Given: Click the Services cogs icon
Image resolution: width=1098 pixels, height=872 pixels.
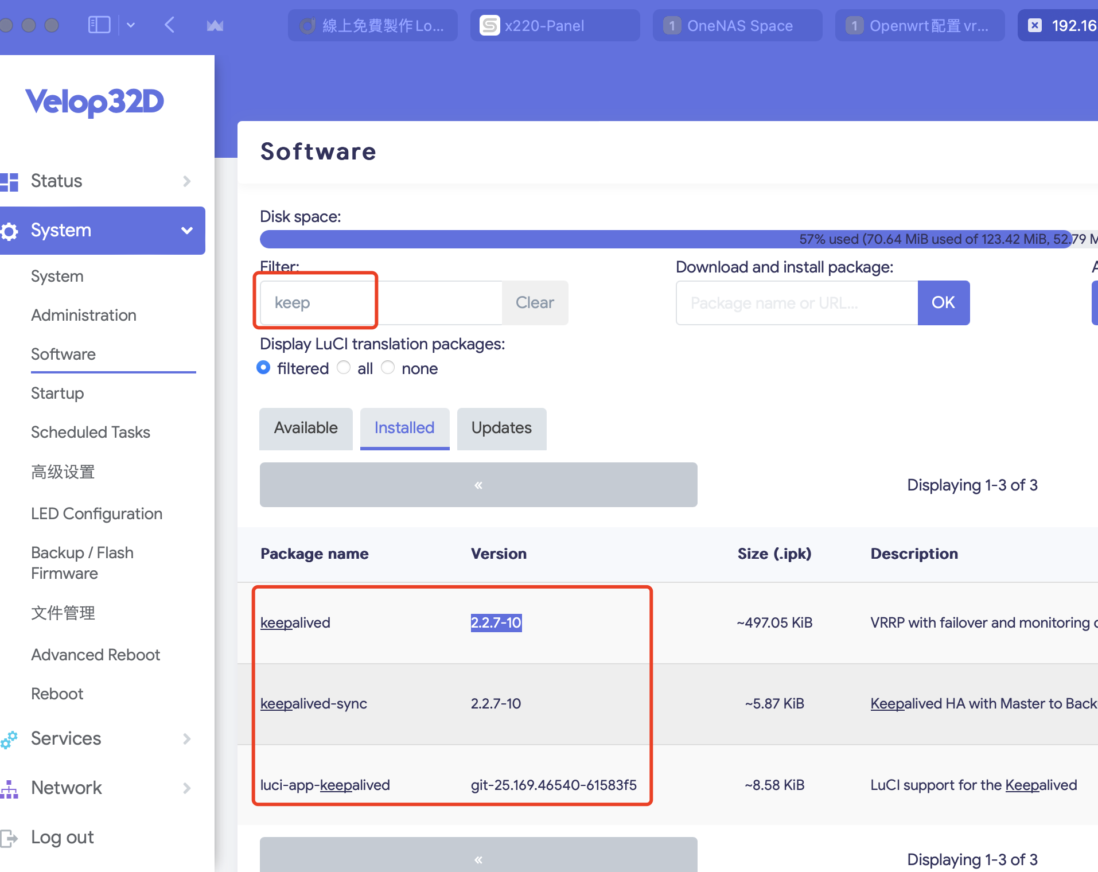Looking at the screenshot, I should (10, 739).
